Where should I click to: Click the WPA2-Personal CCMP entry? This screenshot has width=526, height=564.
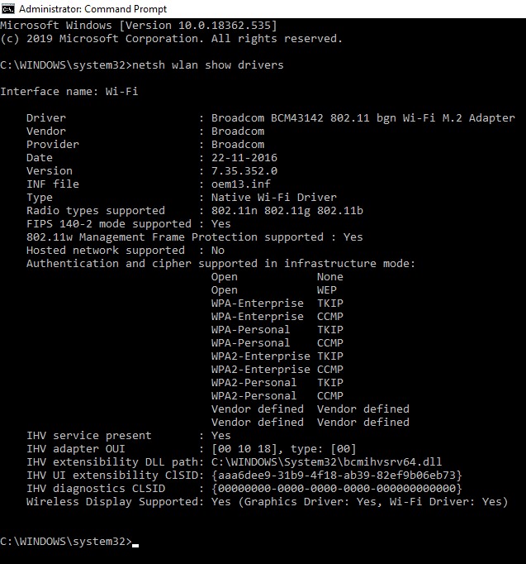pyautogui.click(x=277, y=395)
